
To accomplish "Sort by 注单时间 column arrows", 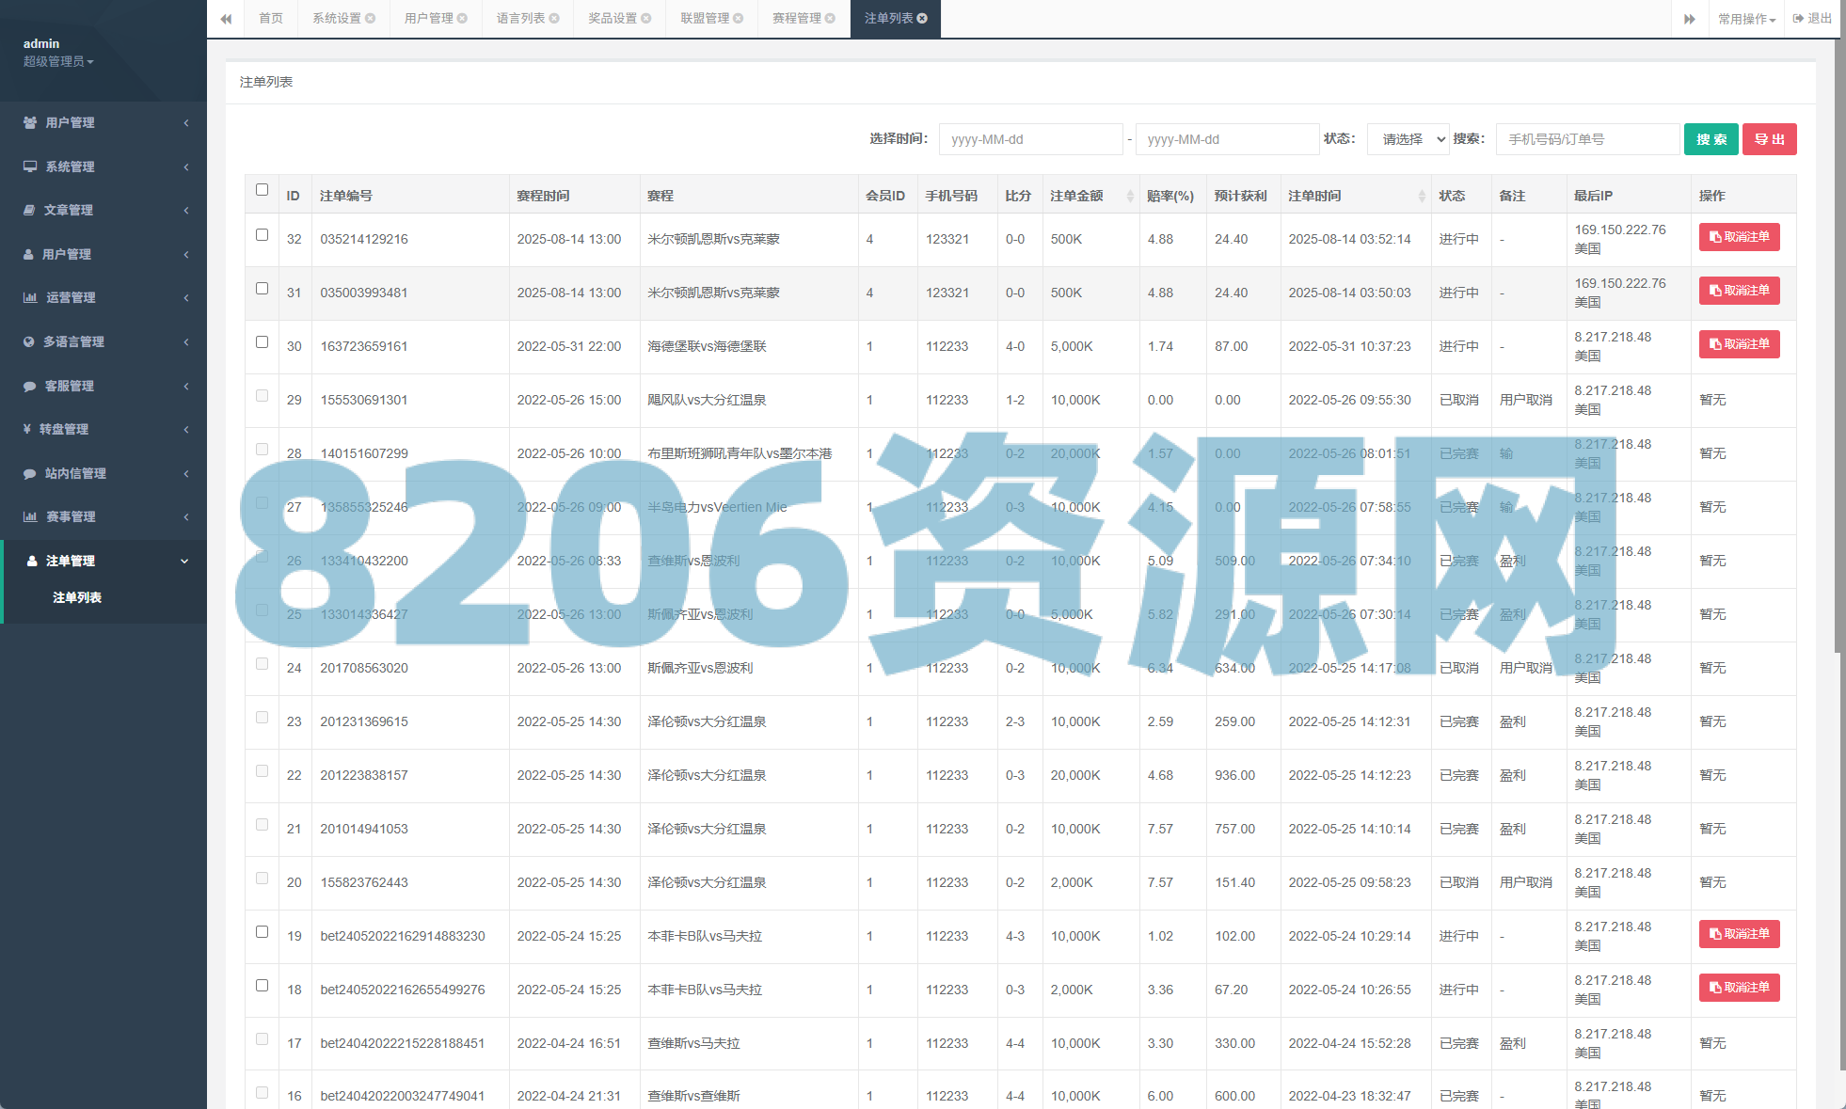I will point(1422,196).
